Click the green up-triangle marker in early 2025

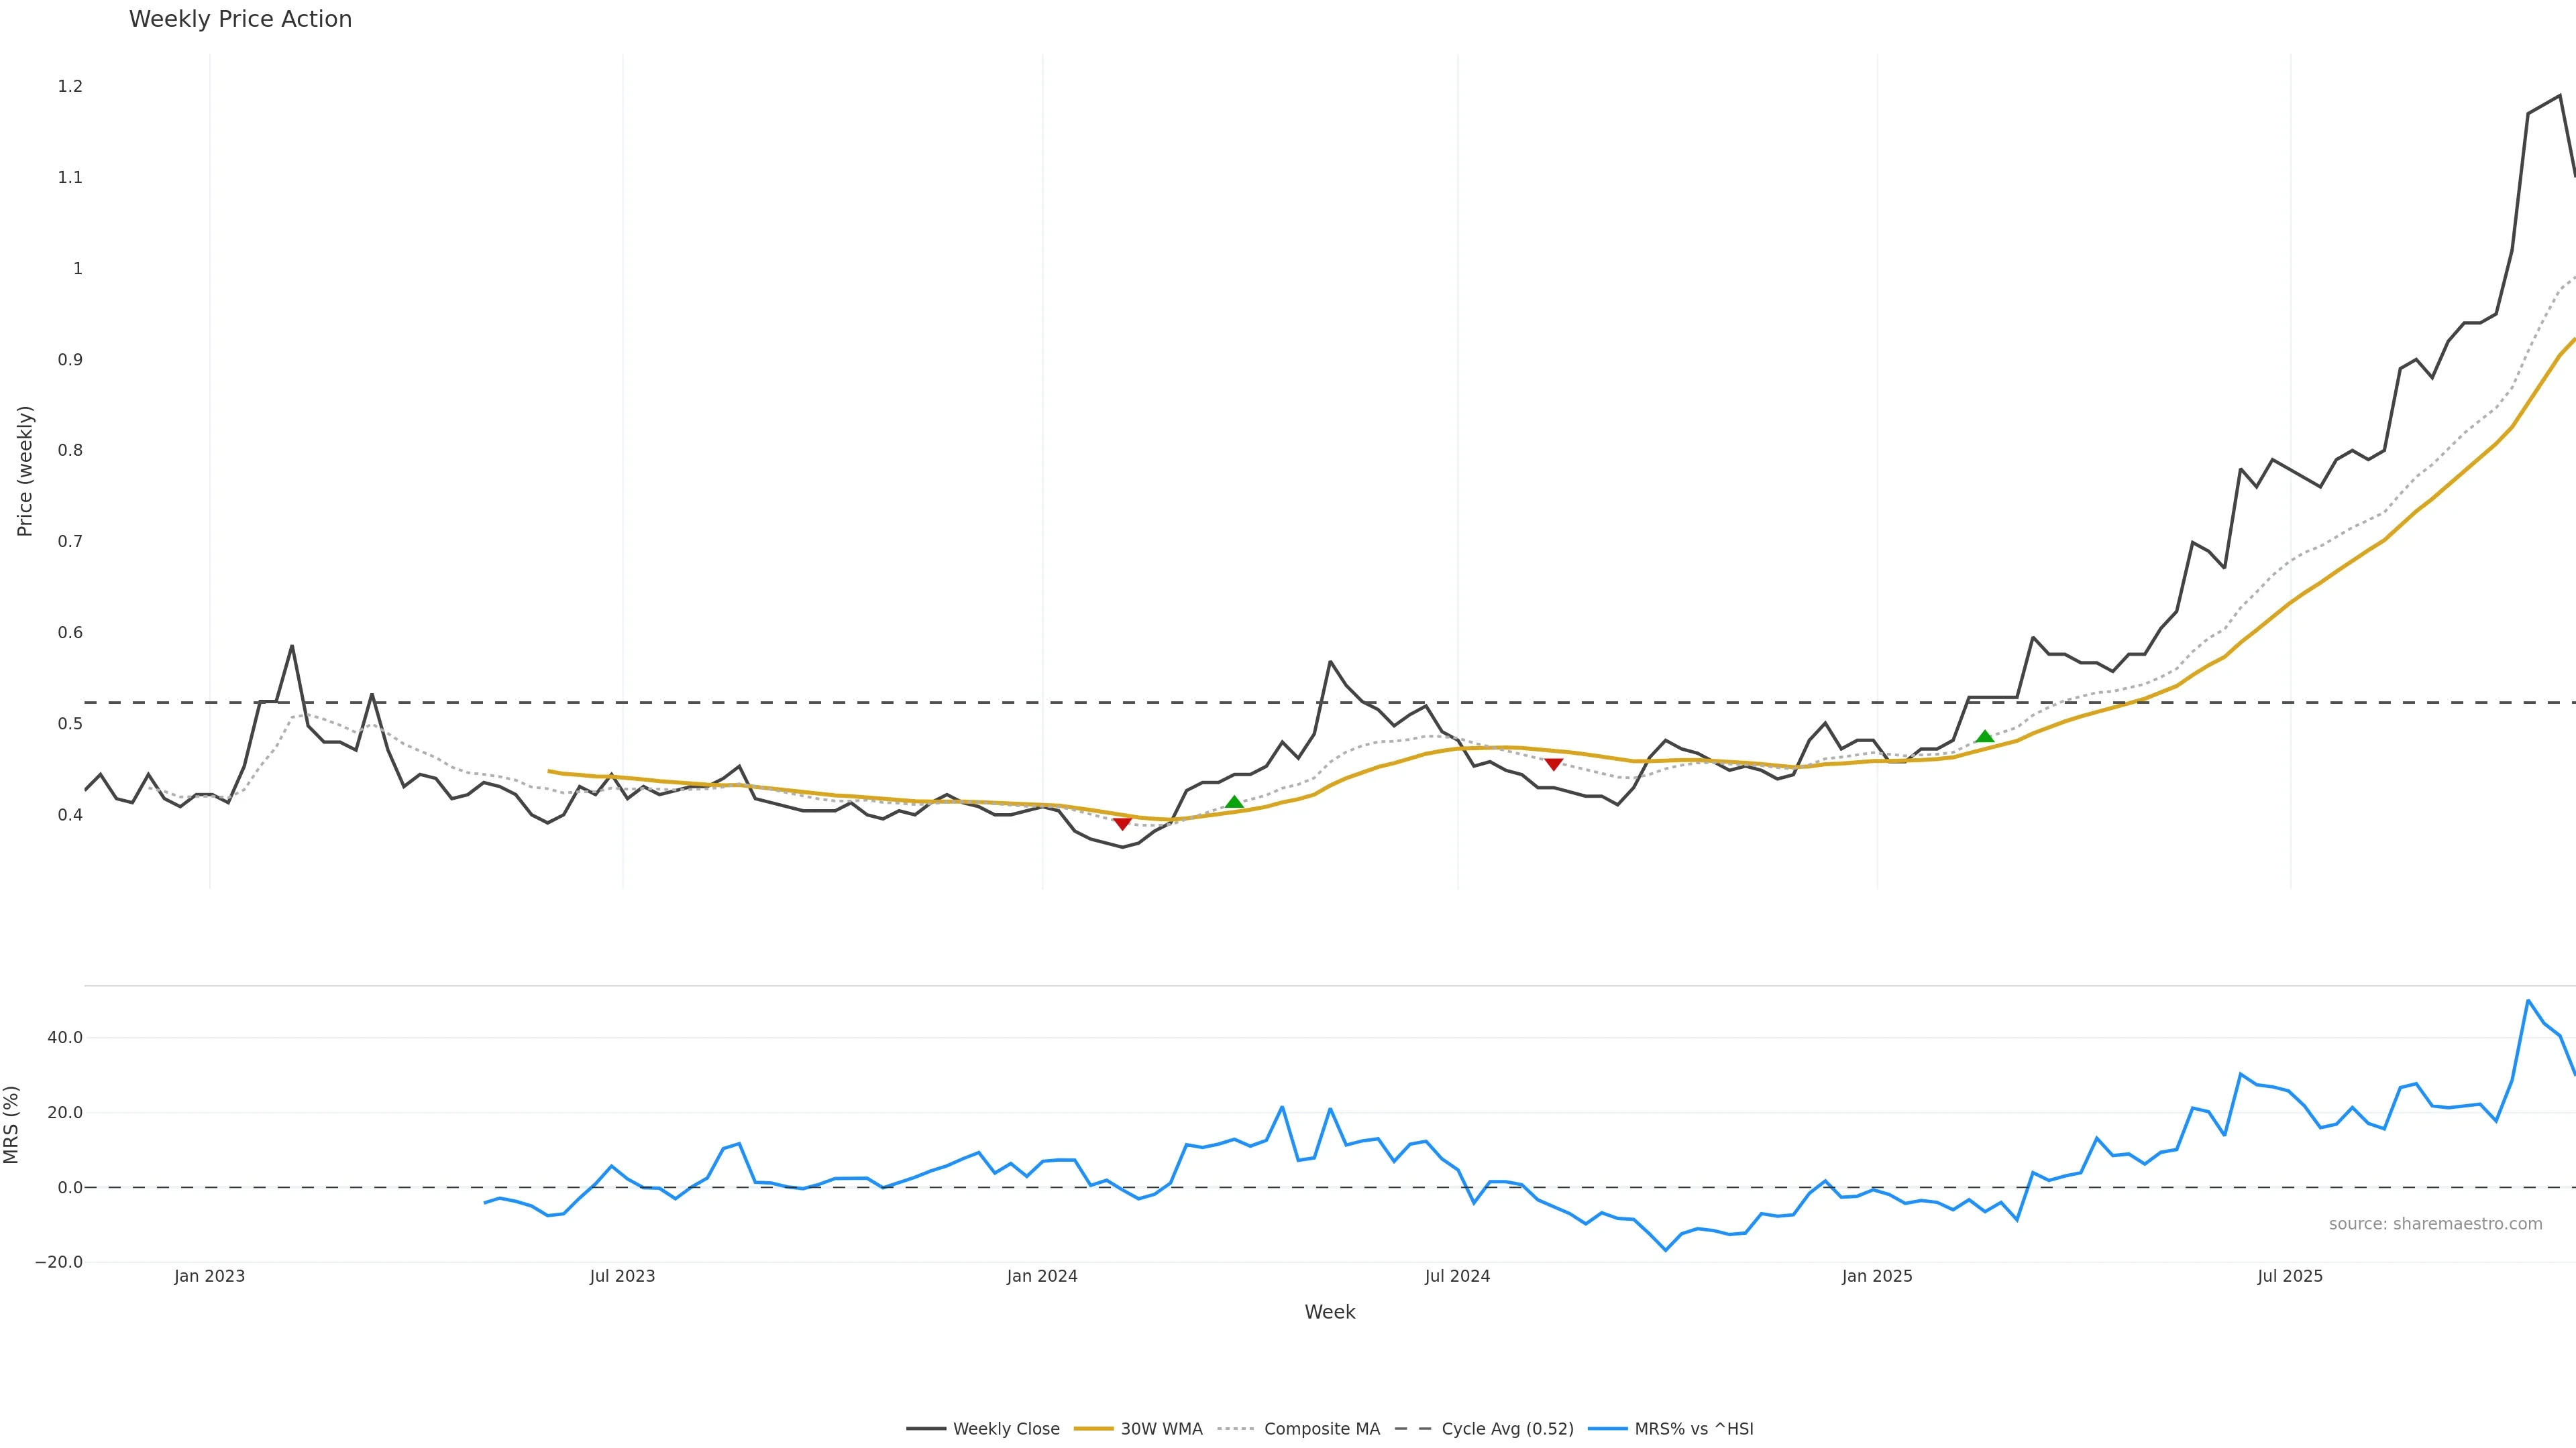coord(1985,737)
